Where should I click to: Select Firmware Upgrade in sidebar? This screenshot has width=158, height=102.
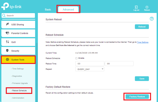[19, 83]
